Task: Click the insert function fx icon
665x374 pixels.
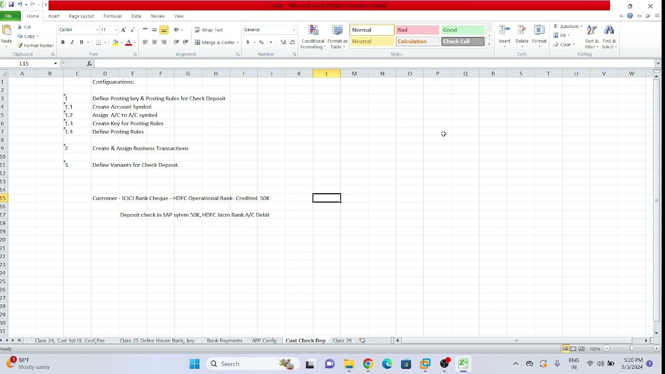Action: pyautogui.click(x=89, y=63)
